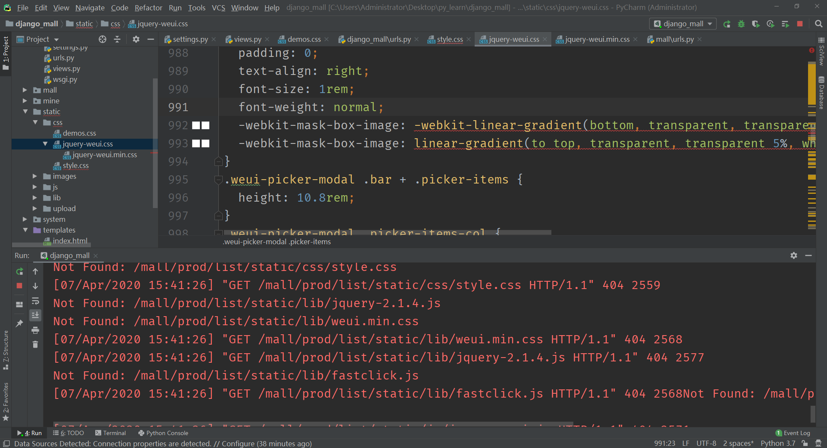The image size is (827, 448).
Task: Expand the upload folder
Action: click(35, 208)
